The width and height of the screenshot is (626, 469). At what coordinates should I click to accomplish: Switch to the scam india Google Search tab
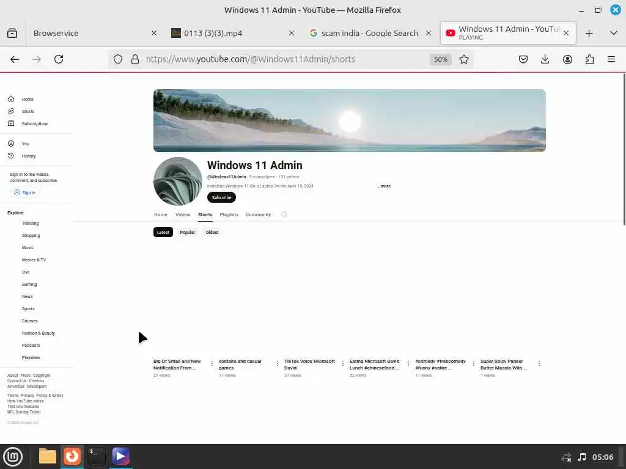click(370, 33)
